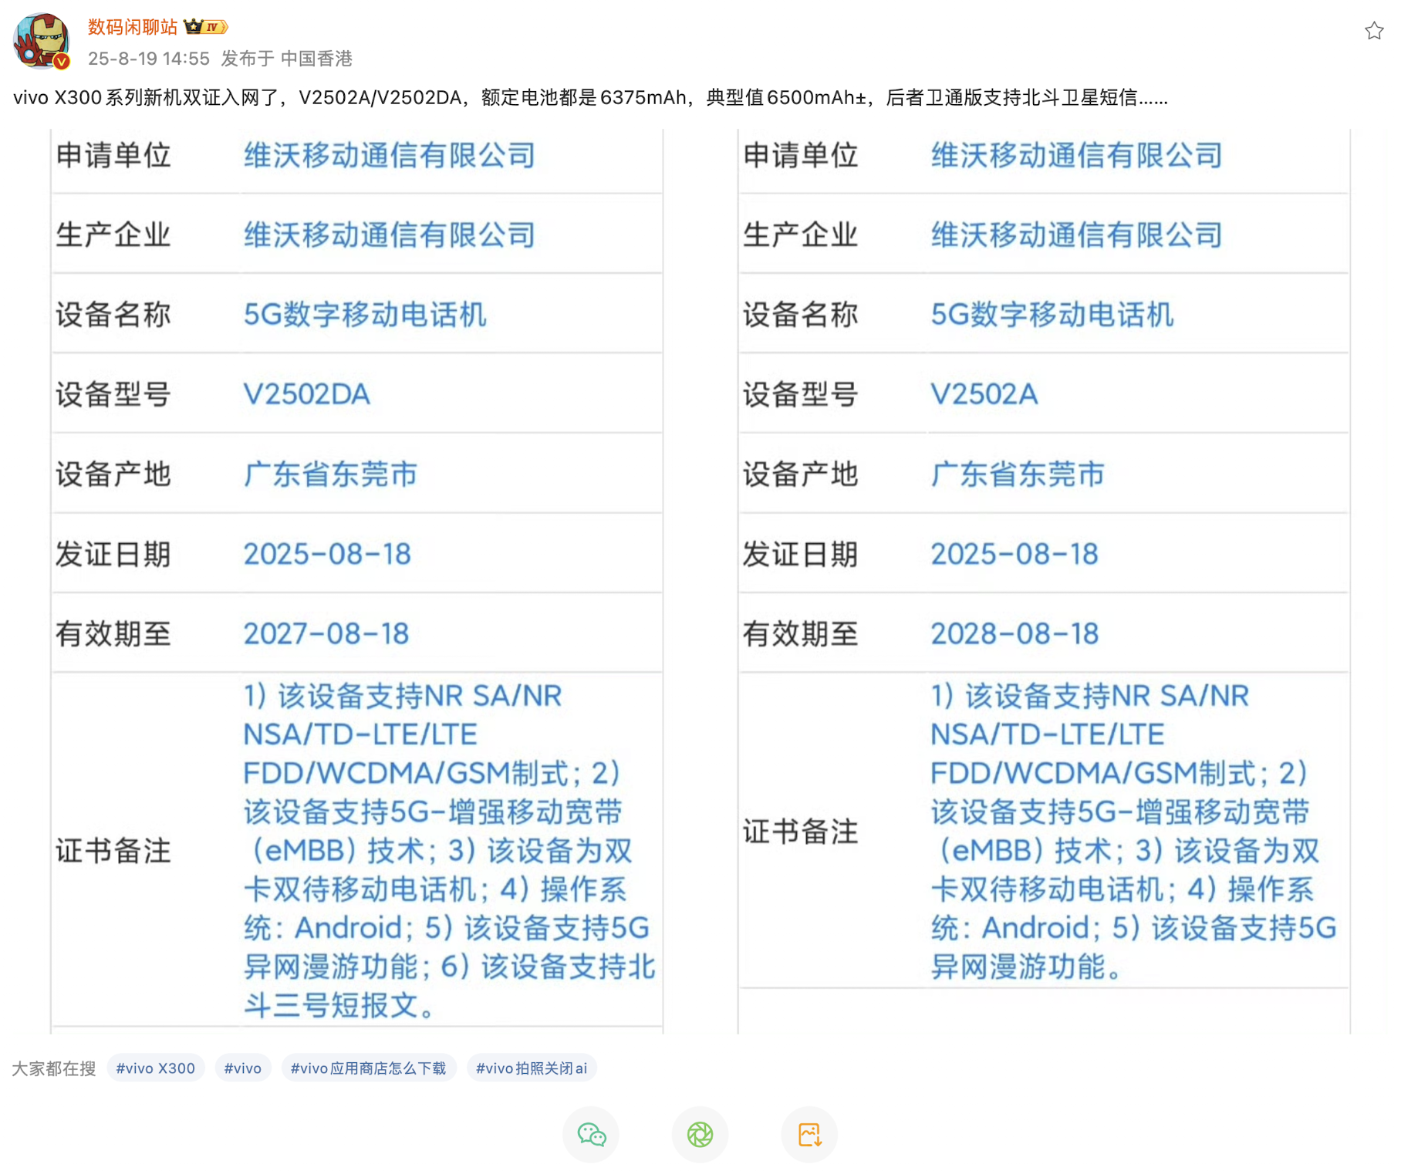The image size is (1401, 1171).
Task: Favorite the post with the star icon
Action: (x=1373, y=31)
